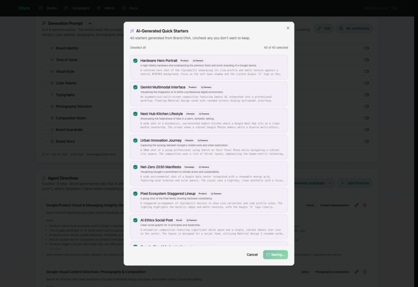Screen dimensions: 418x287
Task: Uncheck the AI Ethics Social Post starter
Action: [135, 220]
